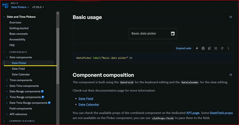Go to Getting started page
This screenshot has height=125, width=239.
[19, 28]
